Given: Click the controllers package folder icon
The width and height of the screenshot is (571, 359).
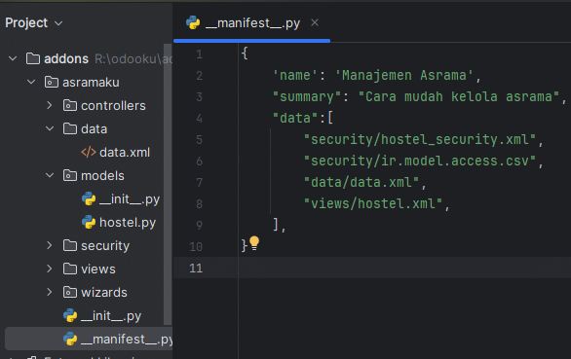Looking at the screenshot, I should pyautogui.click(x=70, y=105).
